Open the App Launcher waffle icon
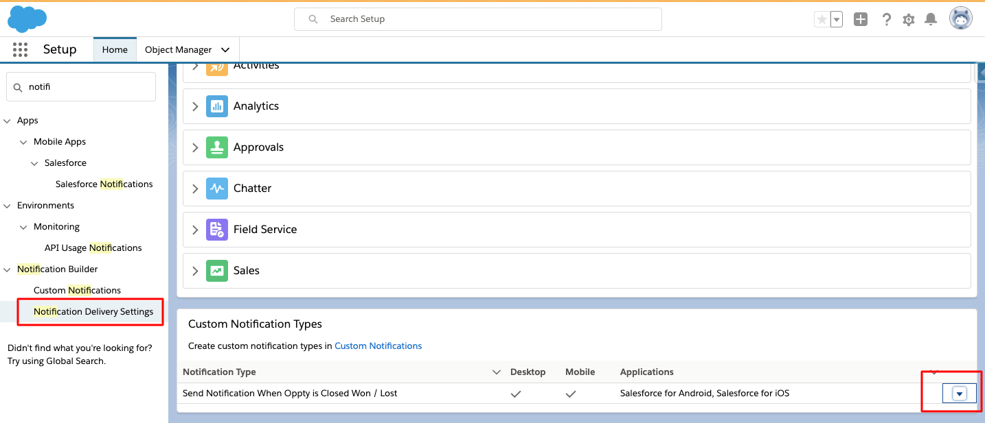 (20, 49)
